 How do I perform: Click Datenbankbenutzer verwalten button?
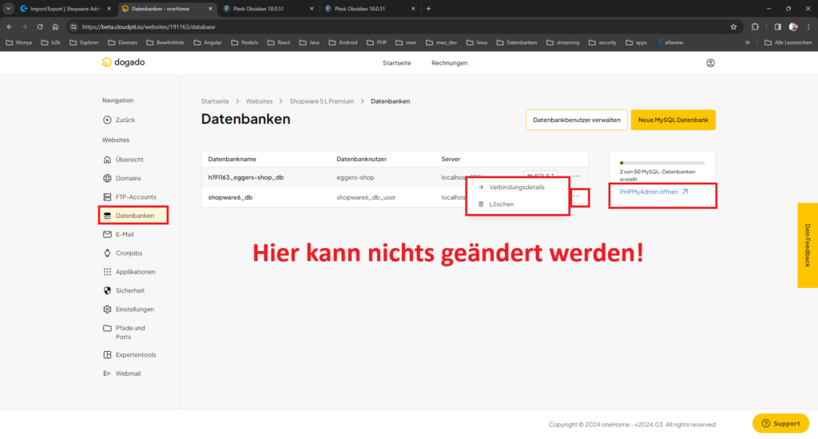(x=576, y=120)
